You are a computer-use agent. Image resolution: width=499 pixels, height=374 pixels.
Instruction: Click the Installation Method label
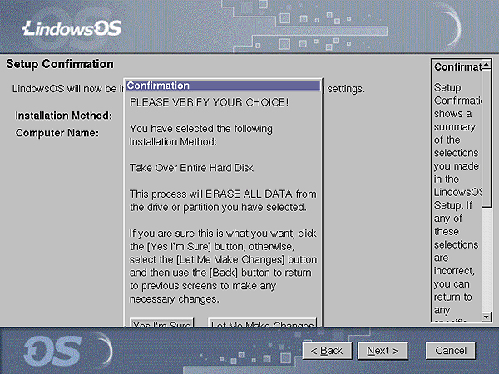[x=64, y=116]
